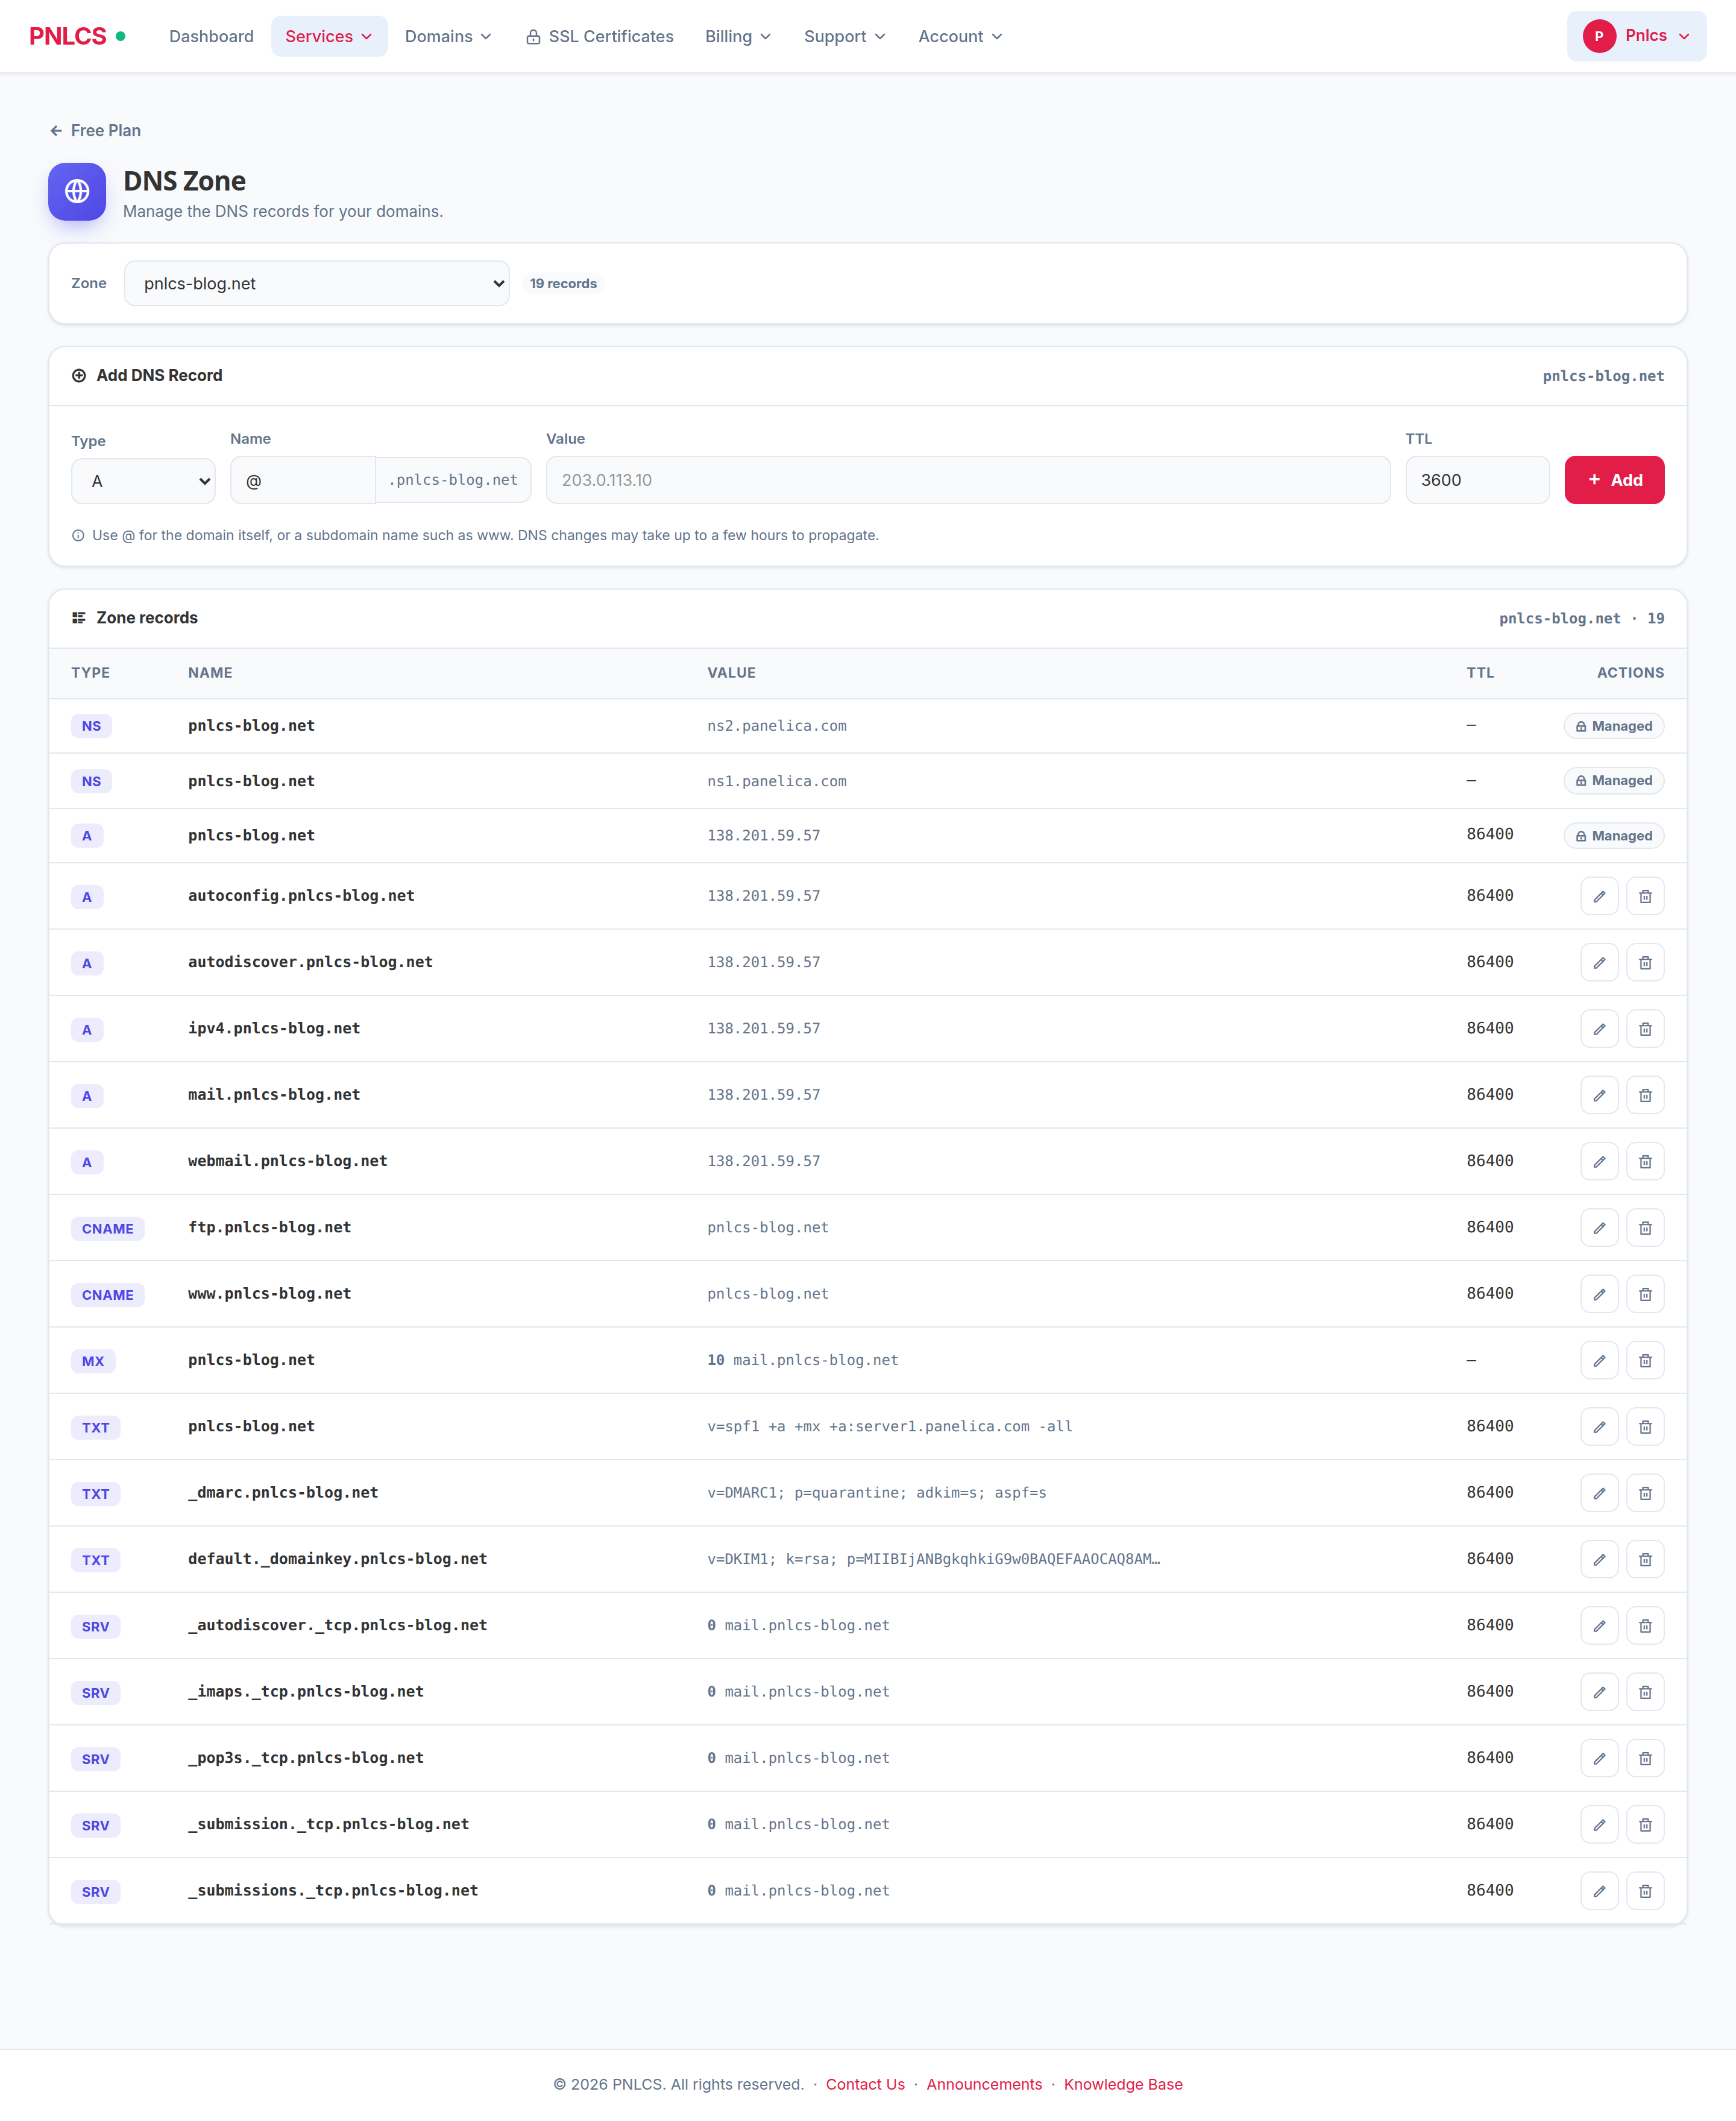Delete the _submission._tcp SRV record
Viewport: 1736px width, 2121px height.
point(1645,1825)
